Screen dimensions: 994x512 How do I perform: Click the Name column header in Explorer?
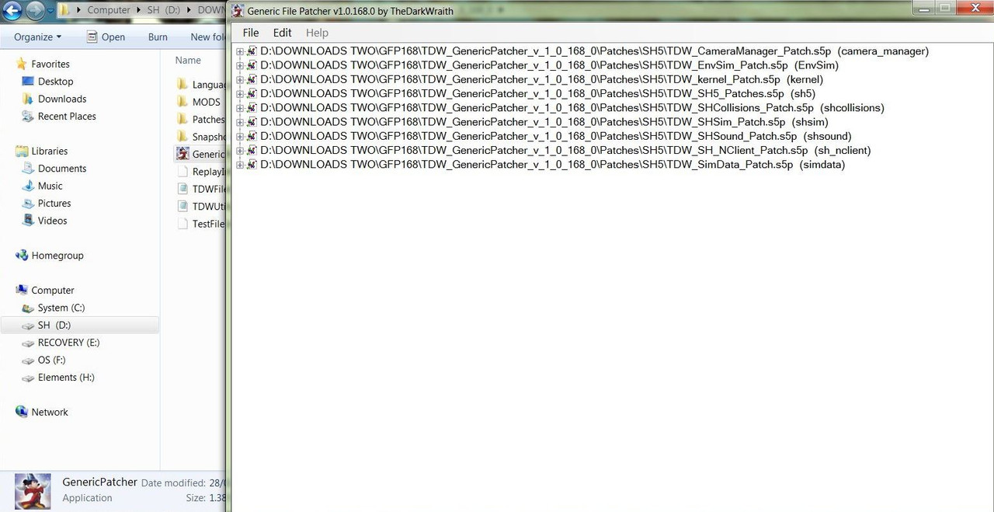click(188, 60)
